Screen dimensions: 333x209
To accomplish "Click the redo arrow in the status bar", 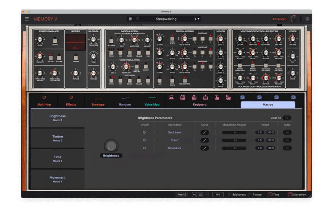I will [x=206, y=195].
